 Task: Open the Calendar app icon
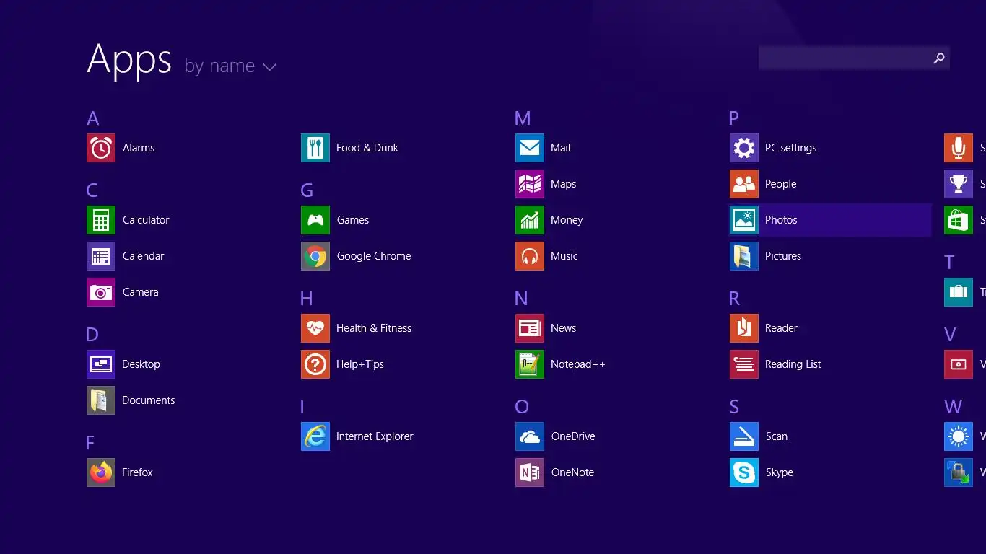pos(101,256)
